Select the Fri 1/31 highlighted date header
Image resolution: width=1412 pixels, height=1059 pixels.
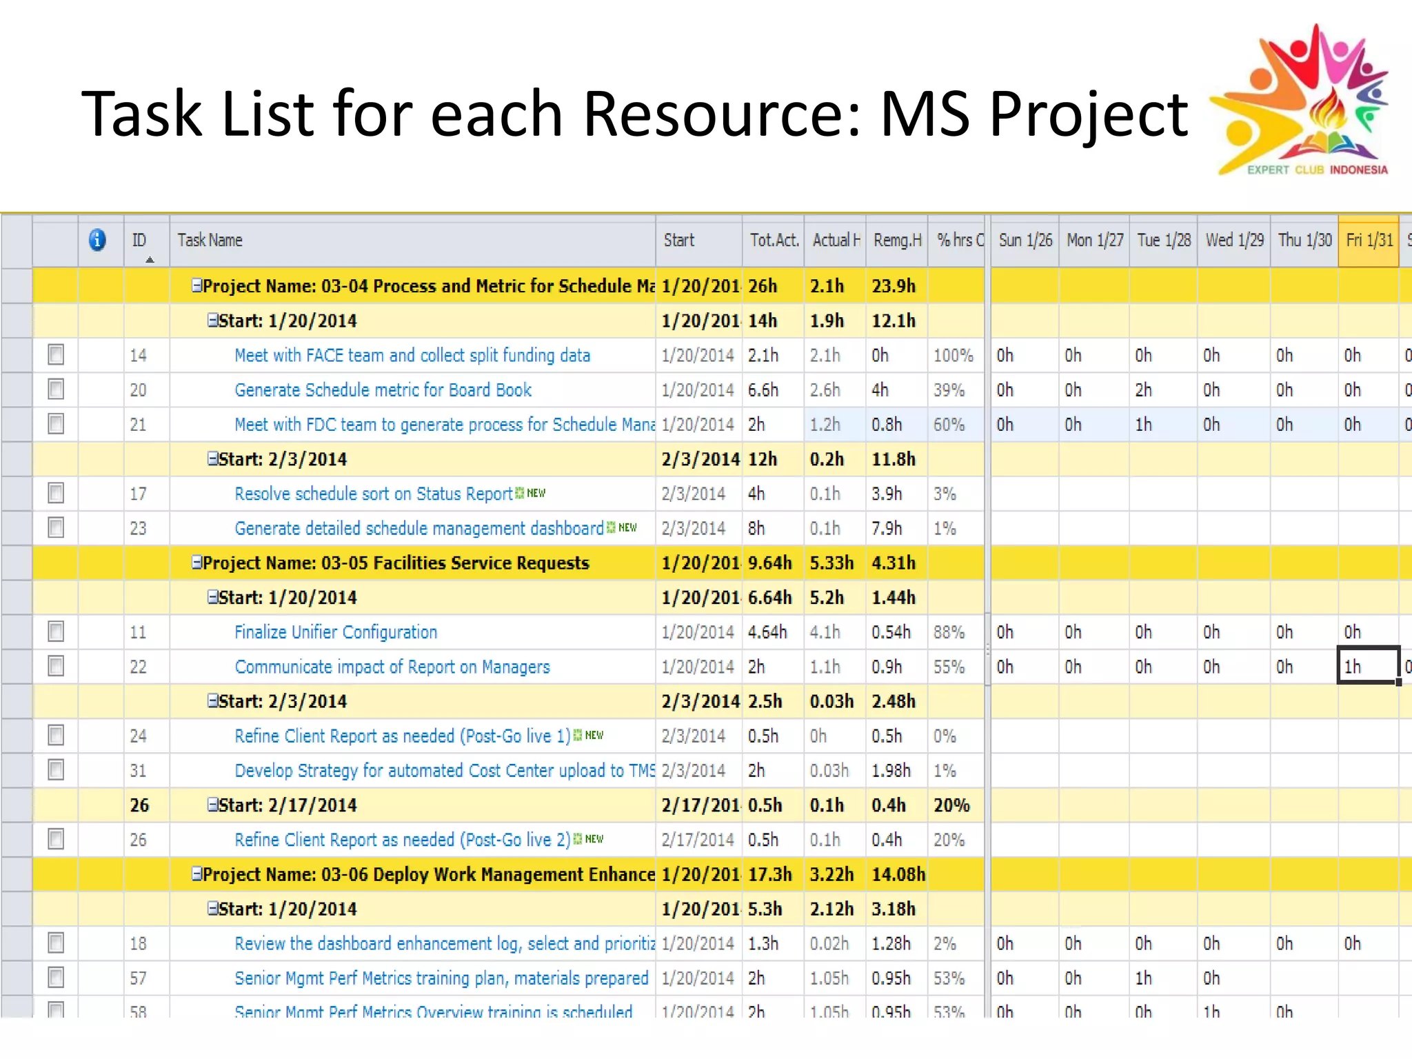tap(1369, 241)
